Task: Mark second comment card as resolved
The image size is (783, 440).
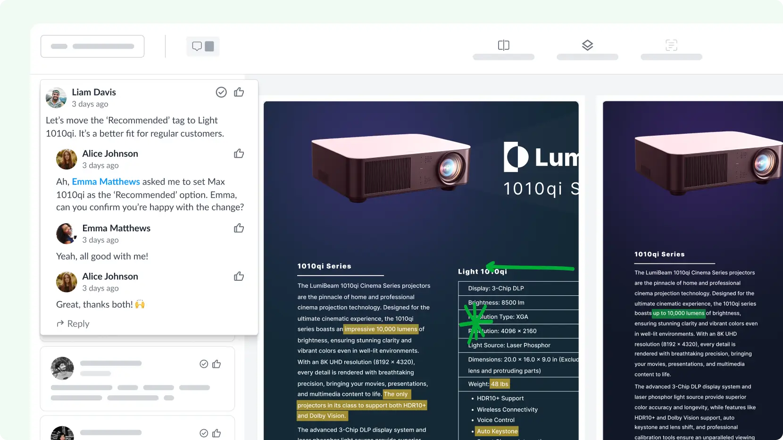Action: tap(204, 364)
